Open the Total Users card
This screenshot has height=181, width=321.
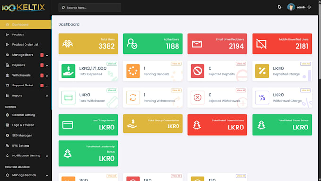(x=88, y=43)
